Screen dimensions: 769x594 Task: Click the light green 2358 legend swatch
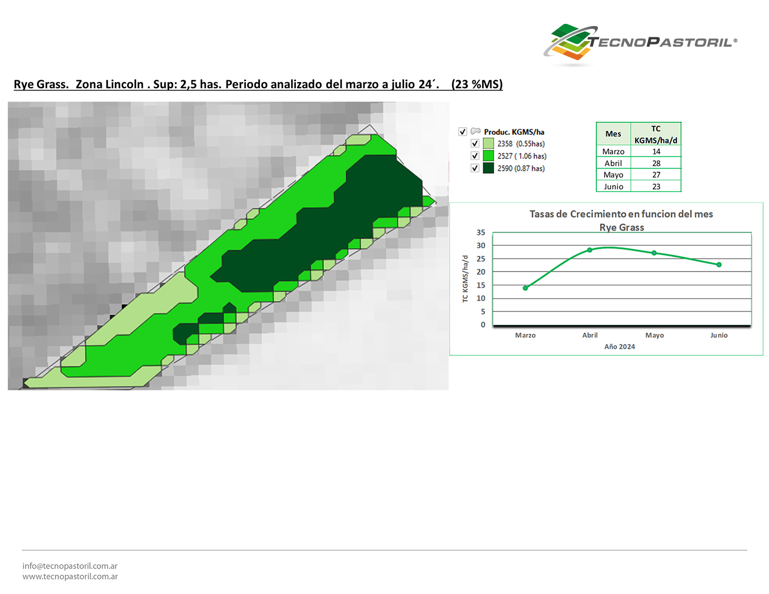pos(488,144)
